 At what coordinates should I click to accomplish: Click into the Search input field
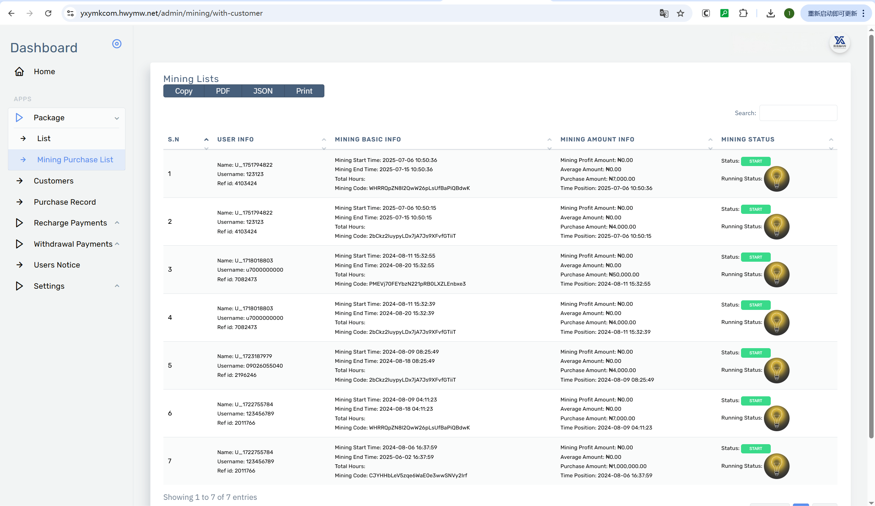coord(798,113)
